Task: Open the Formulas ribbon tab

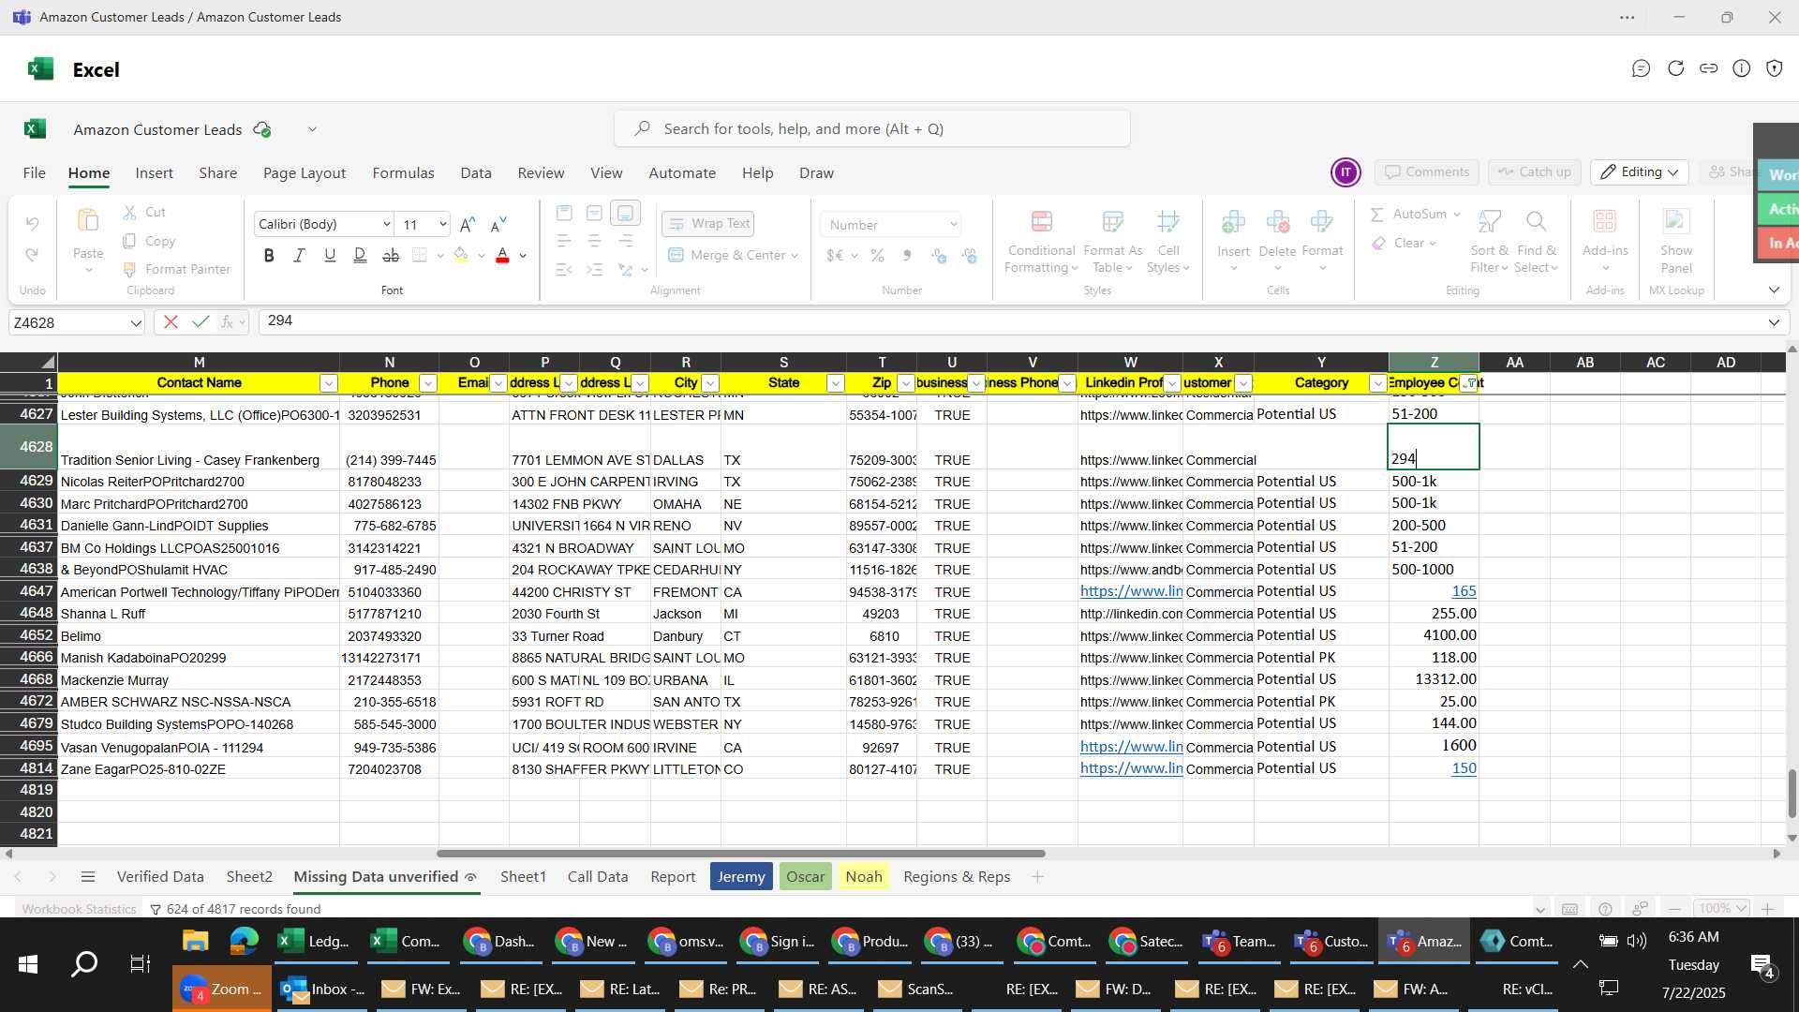Action: pos(403,173)
